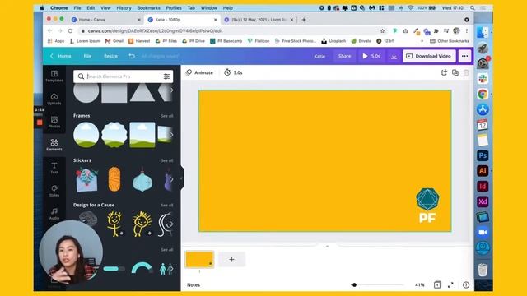Select the Elements sidebar panel
This screenshot has height=296, width=527.
point(54,145)
